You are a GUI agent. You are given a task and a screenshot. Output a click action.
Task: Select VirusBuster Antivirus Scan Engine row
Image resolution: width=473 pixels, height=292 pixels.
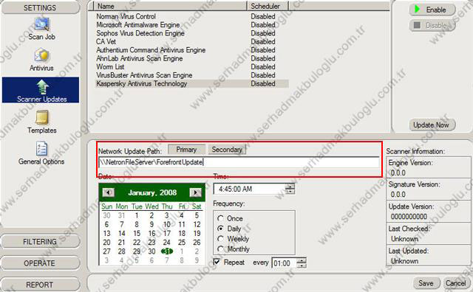(x=192, y=75)
